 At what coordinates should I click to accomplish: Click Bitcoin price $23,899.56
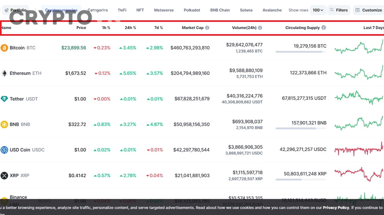[74, 47]
